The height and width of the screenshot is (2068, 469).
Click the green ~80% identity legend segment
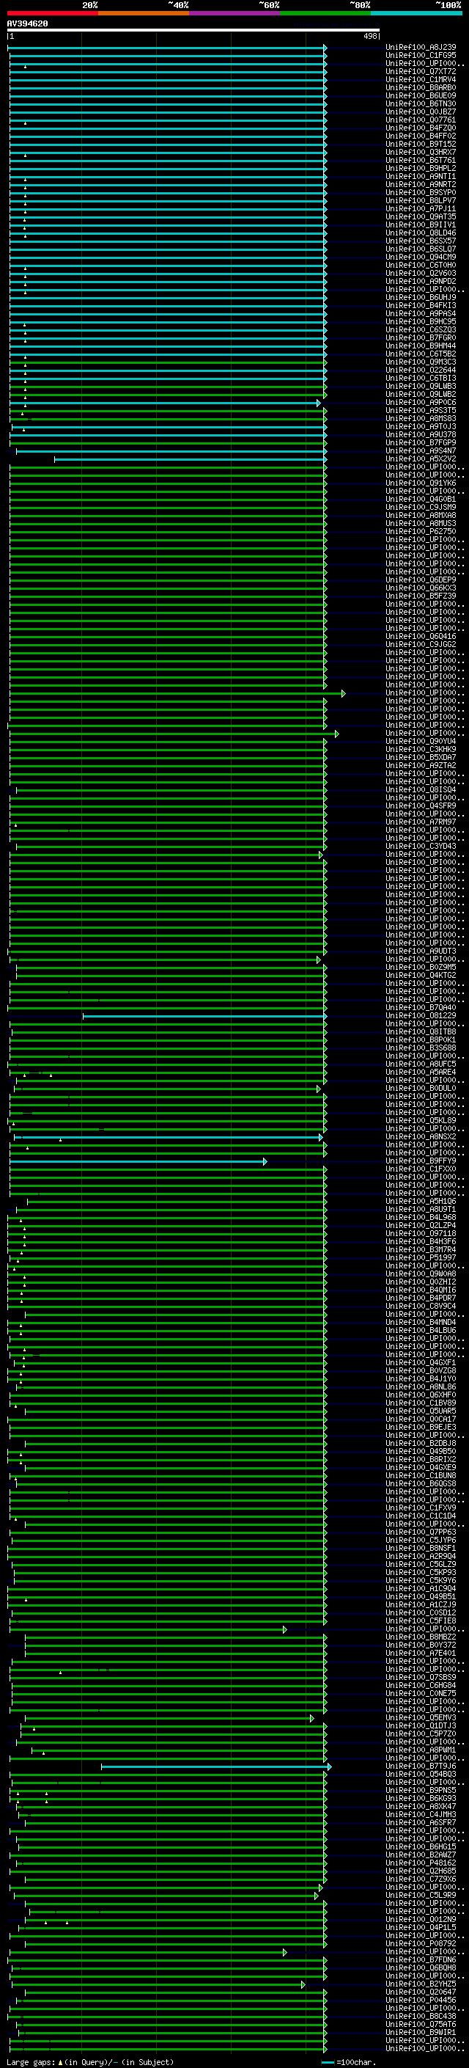325,13
